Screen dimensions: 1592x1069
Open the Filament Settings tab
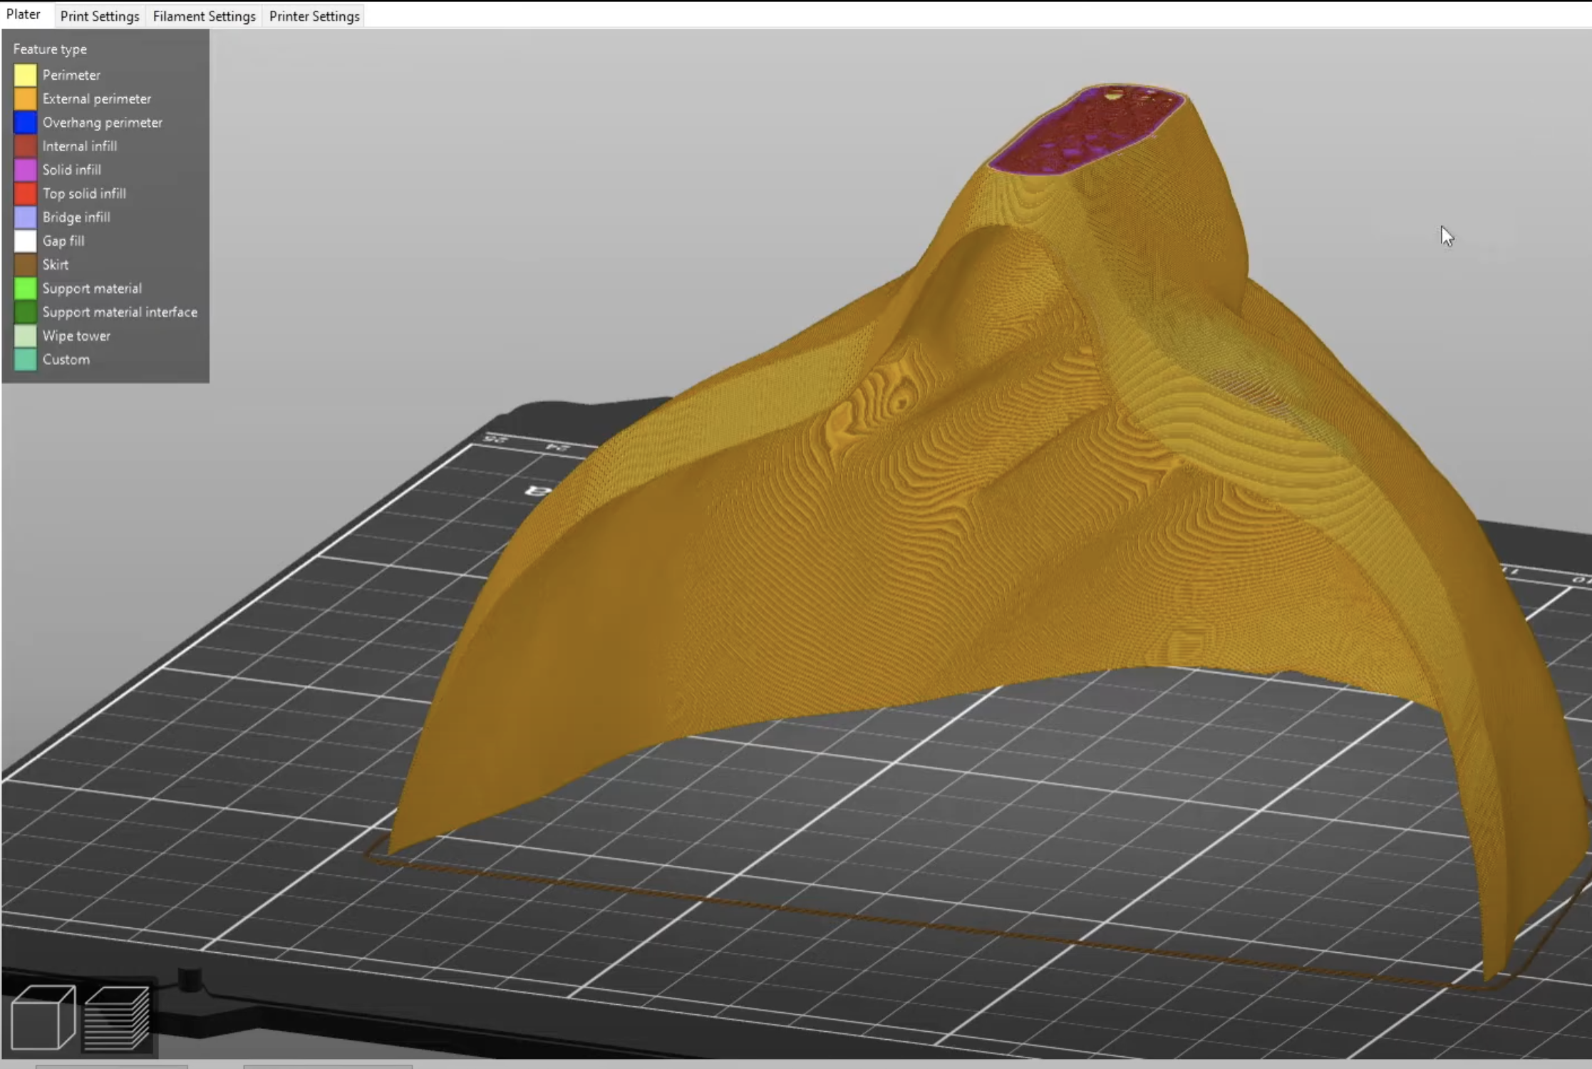[x=204, y=16]
